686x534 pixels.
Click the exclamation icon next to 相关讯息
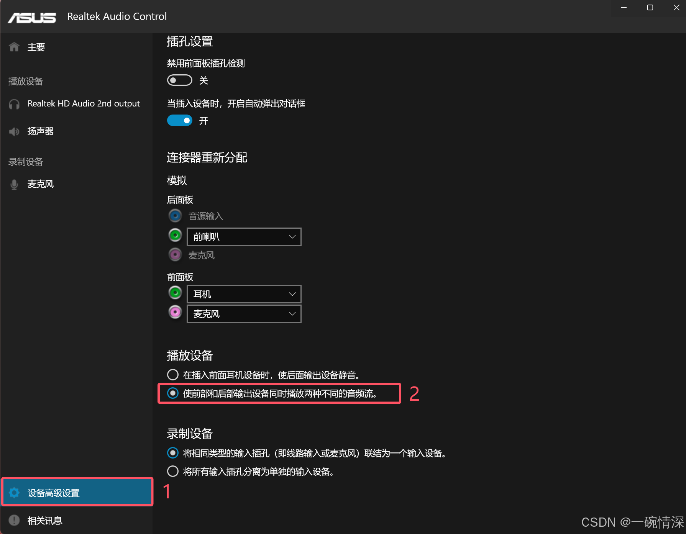click(x=14, y=520)
